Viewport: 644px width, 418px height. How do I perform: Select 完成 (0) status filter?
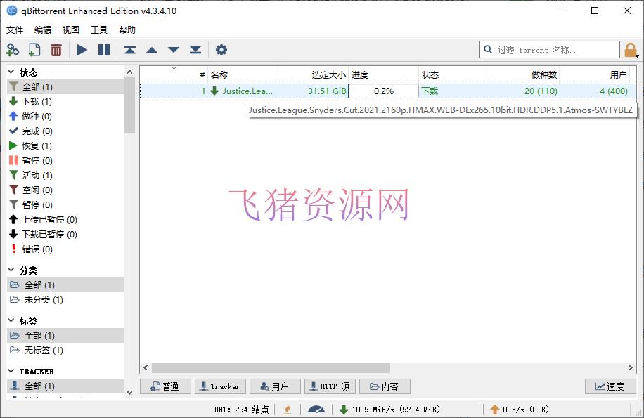(65, 131)
